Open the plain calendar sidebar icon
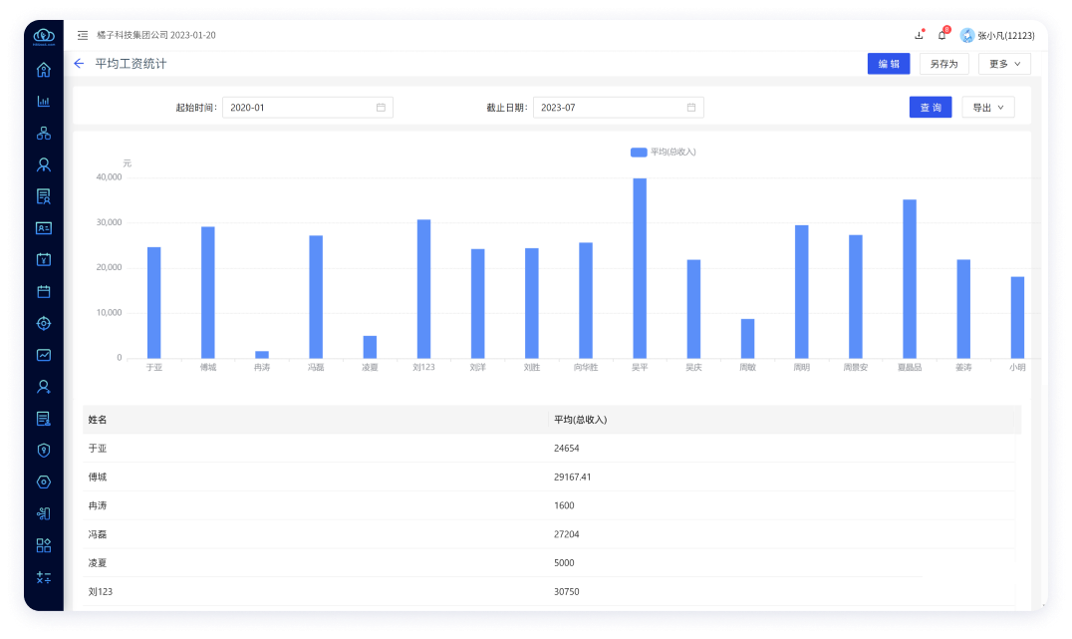 click(x=44, y=292)
